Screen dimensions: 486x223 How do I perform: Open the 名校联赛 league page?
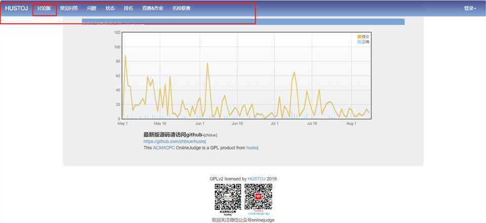(181, 9)
